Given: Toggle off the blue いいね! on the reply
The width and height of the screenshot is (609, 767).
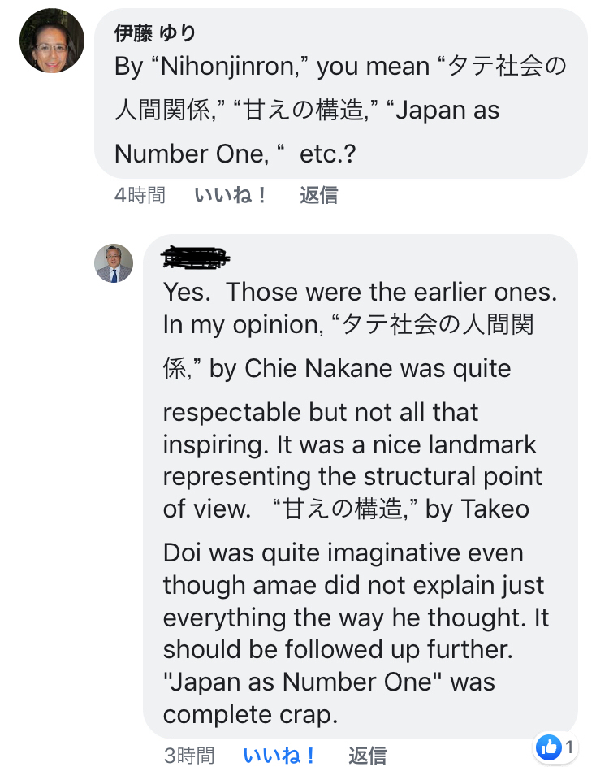Looking at the screenshot, I should coord(279,756).
